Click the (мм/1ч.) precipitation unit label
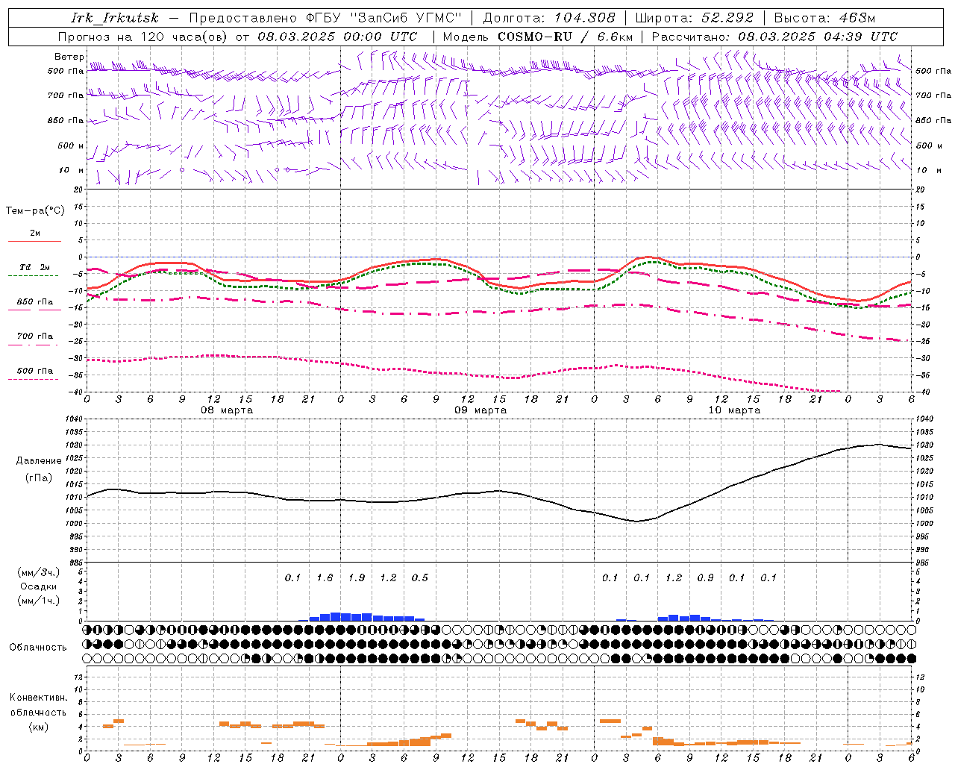The image size is (955, 764). coord(39,601)
